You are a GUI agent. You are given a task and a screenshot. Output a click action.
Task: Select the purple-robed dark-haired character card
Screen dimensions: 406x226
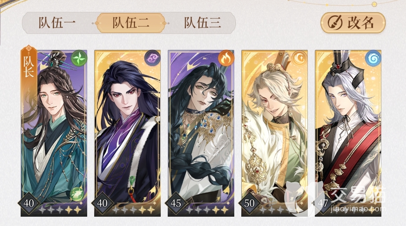point(127,133)
